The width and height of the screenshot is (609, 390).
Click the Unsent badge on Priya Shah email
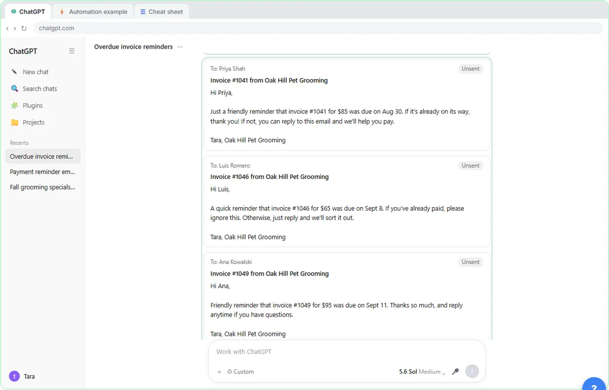pos(470,69)
